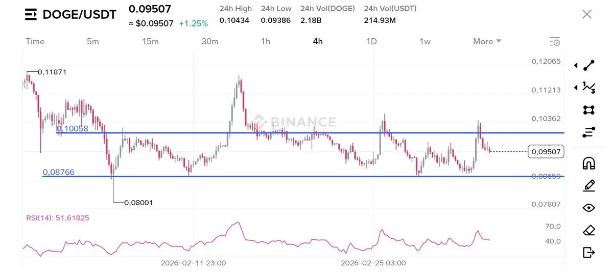The height and width of the screenshot is (275, 613).
Task: Click the RSI 40,0 axis level
Action: [x=553, y=241]
